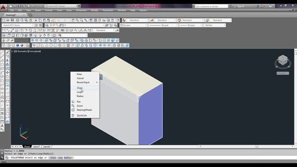Switch to Layout2 tab
Screen dimensions: 297x167
[x=46, y=147]
